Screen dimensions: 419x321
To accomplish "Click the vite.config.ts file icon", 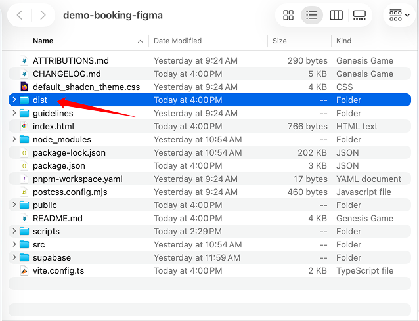I will click(x=24, y=271).
